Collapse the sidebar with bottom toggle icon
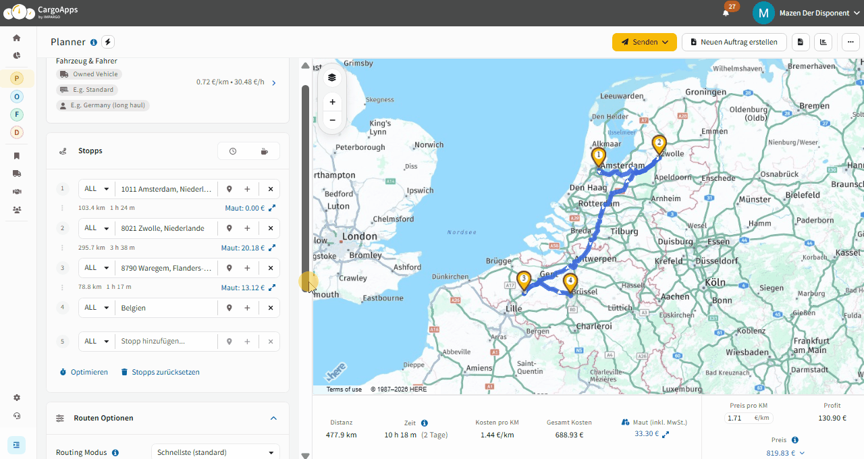864x459 pixels. click(17, 445)
